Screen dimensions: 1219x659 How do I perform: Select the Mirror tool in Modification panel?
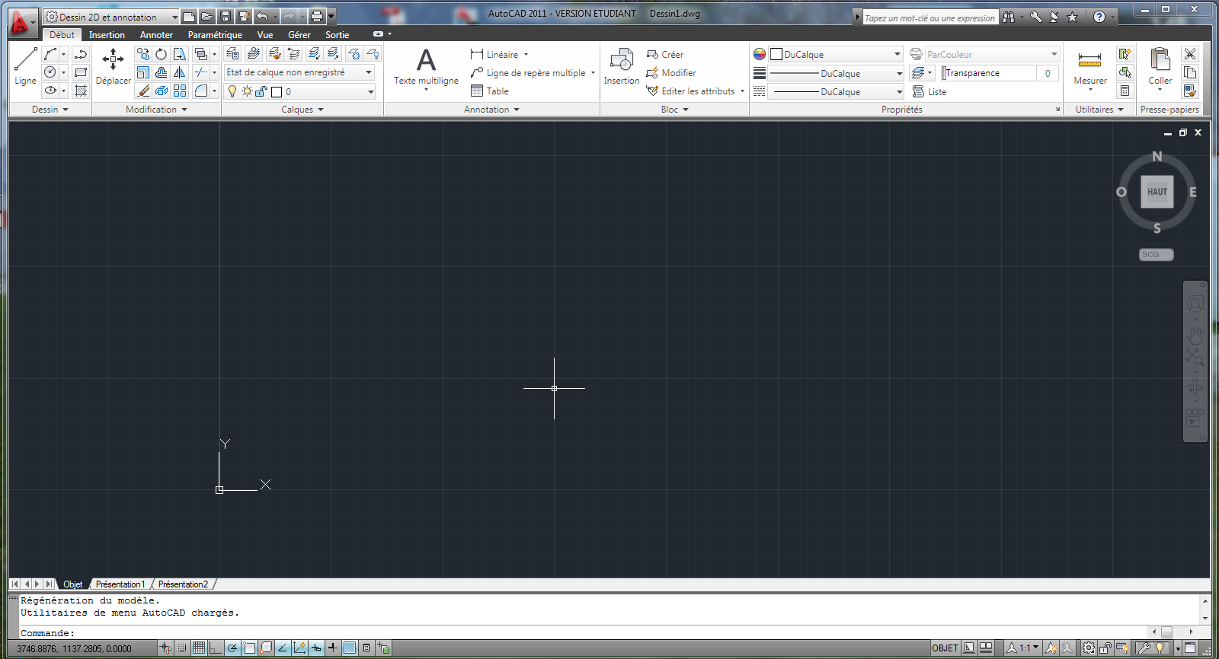pos(180,72)
